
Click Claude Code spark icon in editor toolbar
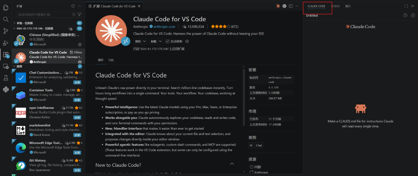[x=278, y=6]
